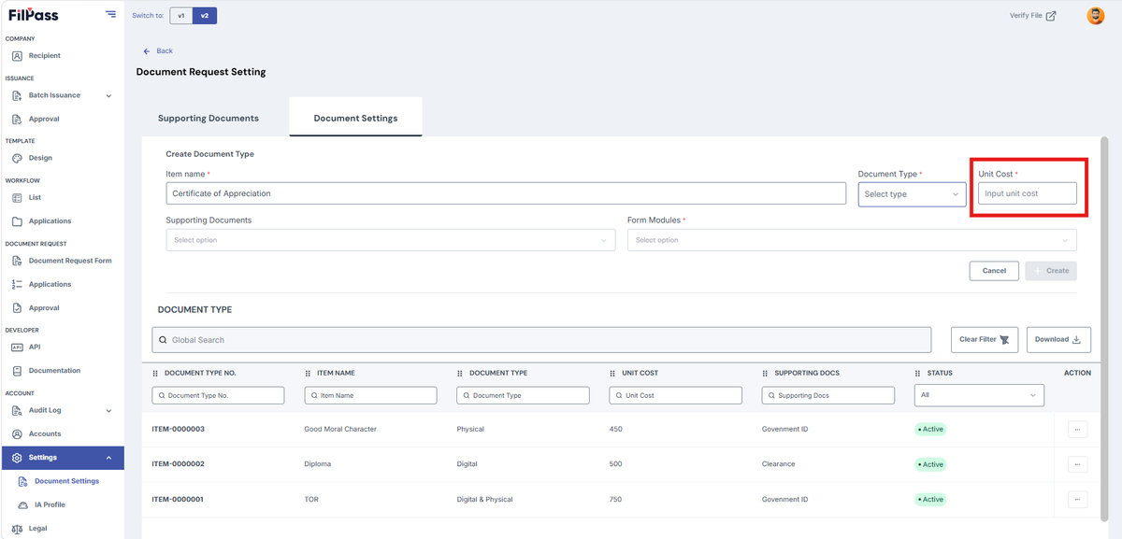Viewport: 1122px width, 539px height.
Task: Open the Supporting Documents select dropdown
Action: tap(391, 240)
